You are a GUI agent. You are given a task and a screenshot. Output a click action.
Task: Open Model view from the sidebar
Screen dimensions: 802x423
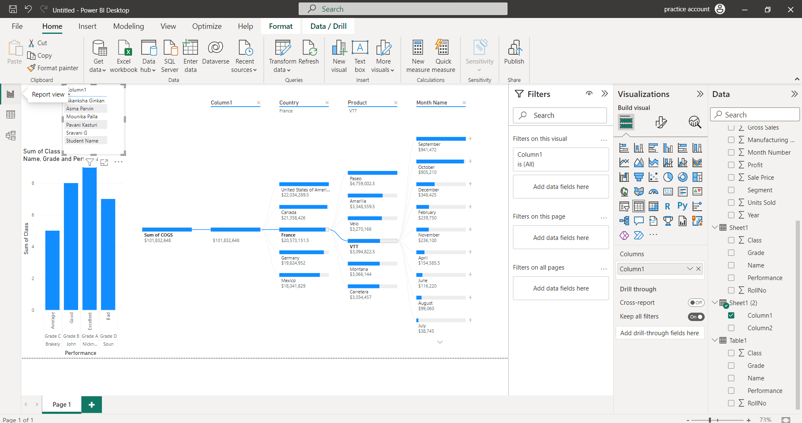coord(11,135)
